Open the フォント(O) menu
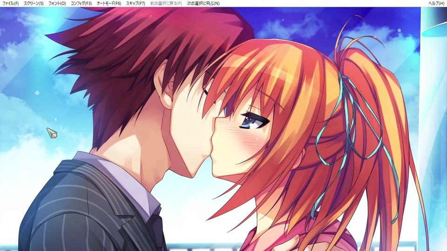 pos(57,3)
